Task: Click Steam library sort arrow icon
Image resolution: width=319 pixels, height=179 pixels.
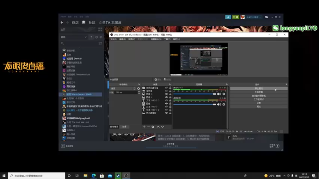Action: [91, 37]
